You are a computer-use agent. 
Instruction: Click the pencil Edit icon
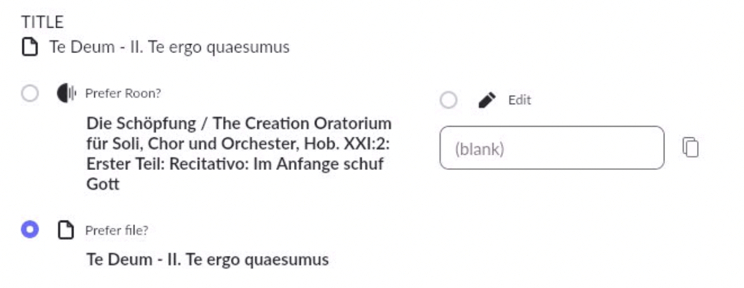point(487,100)
